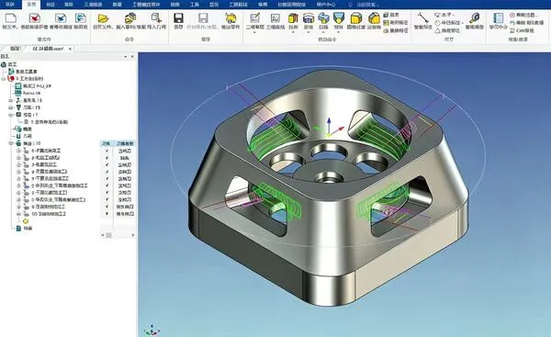Viewport: 551px width, 337px height.
Task: Click the import icon with plus sign
Action: click(x=156, y=18)
